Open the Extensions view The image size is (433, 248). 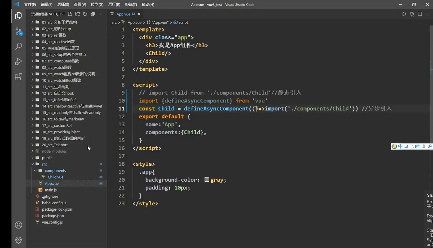click(x=19, y=77)
